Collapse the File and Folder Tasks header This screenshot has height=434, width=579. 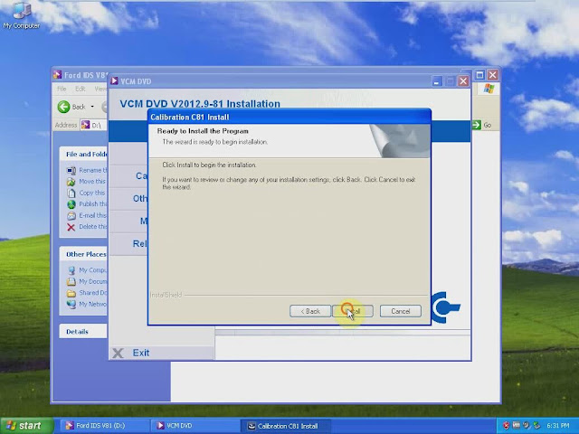coord(83,154)
